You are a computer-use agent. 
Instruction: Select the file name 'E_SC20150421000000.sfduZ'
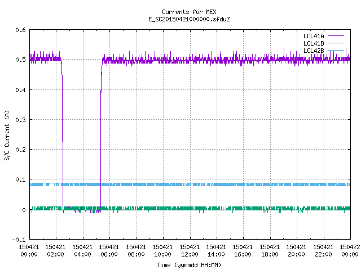[189, 19]
